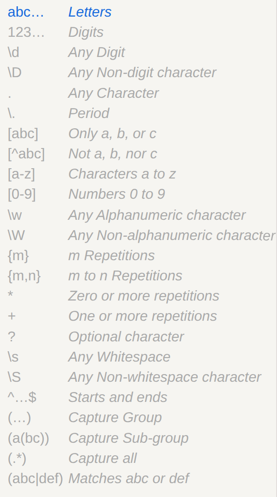Select "m Repetitions" lesson

pyautogui.click(x=111, y=256)
